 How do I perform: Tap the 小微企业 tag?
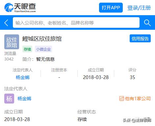(43, 49)
